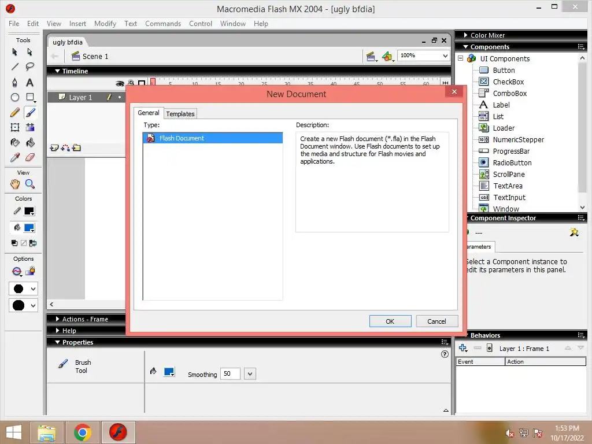Choose the Free Transform tool
The height and width of the screenshot is (444, 592).
click(x=14, y=128)
